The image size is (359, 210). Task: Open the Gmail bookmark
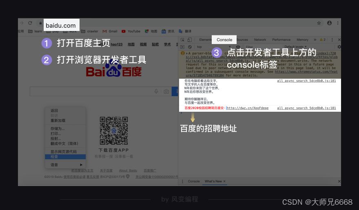[110, 31]
